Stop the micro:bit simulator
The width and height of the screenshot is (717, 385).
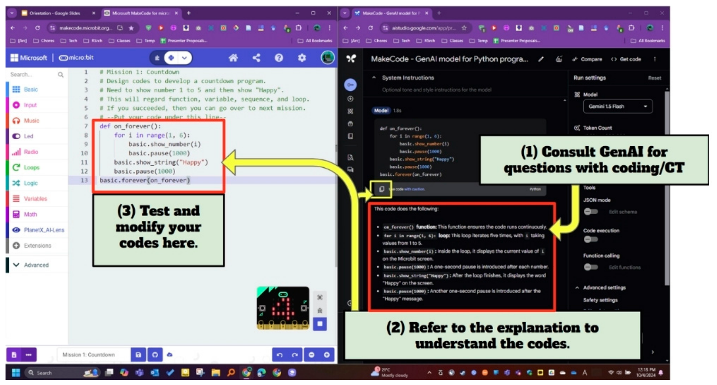pos(320,324)
